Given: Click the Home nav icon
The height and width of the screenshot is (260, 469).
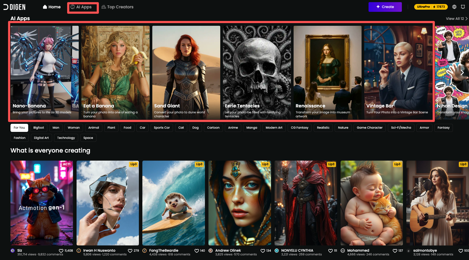Looking at the screenshot, I should click(45, 7).
